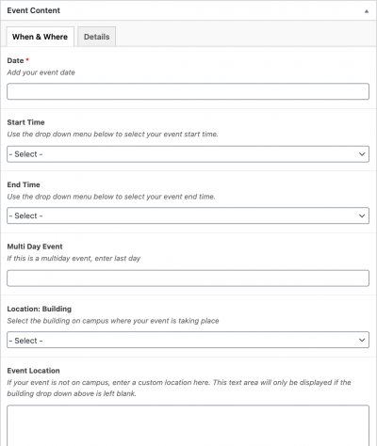Click the Start Time label
The height and width of the screenshot is (446, 377).
point(25,122)
